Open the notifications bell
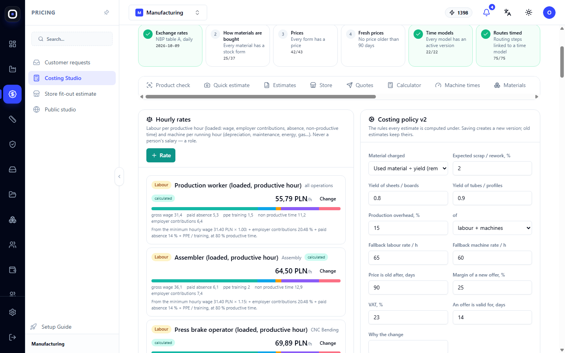The width and height of the screenshot is (565, 353). (487, 13)
